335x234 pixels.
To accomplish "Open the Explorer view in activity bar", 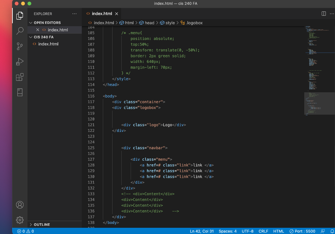I will [x=20, y=16].
